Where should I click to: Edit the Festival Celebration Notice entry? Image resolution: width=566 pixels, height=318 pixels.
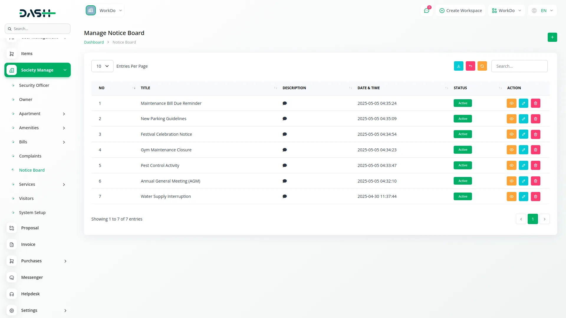tap(523, 134)
